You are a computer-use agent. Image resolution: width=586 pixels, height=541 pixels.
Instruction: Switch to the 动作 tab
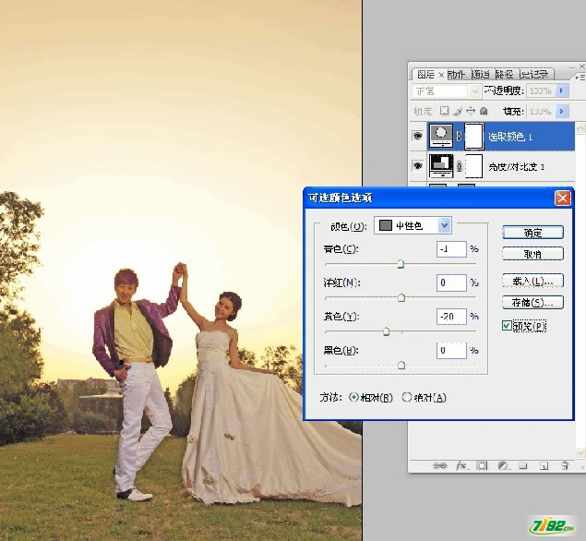(456, 75)
